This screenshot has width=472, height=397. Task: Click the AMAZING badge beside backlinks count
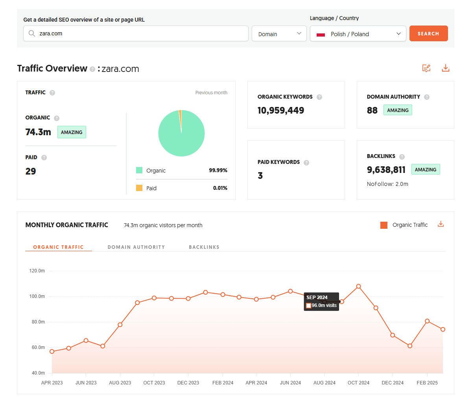click(426, 169)
